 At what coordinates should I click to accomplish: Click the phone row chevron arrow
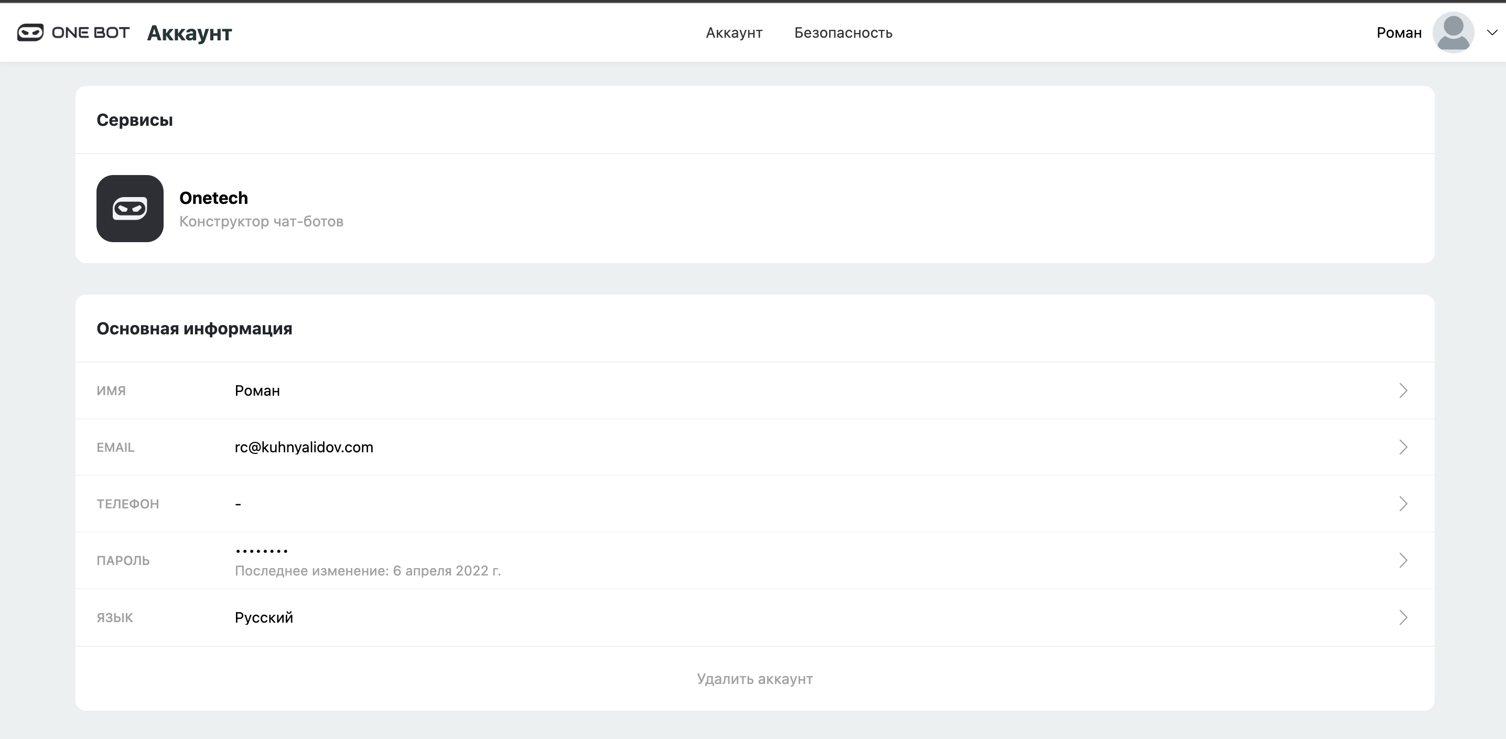1403,504
